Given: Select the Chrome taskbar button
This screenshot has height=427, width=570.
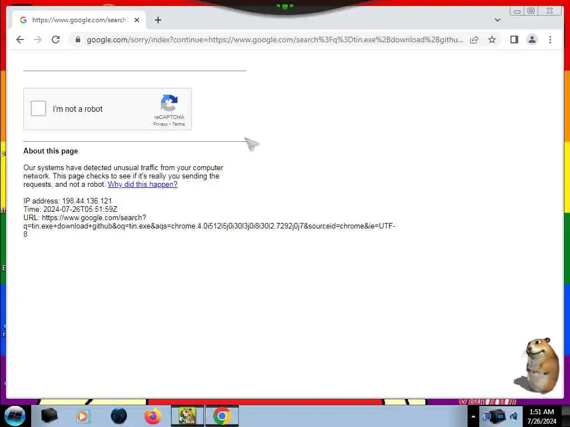Looking at the screenshot, I should point(222,416).
